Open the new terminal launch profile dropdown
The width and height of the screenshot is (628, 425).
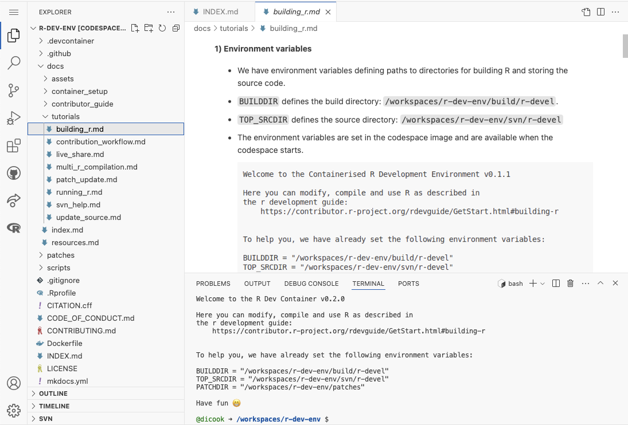(543, 284)
